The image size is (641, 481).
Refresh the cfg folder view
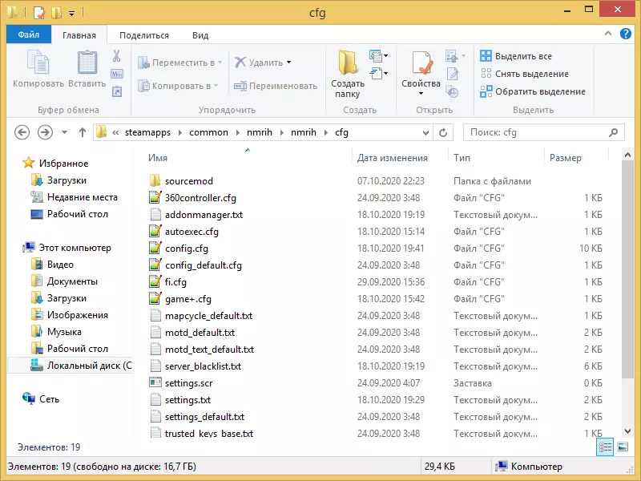[x=443, y=133]
